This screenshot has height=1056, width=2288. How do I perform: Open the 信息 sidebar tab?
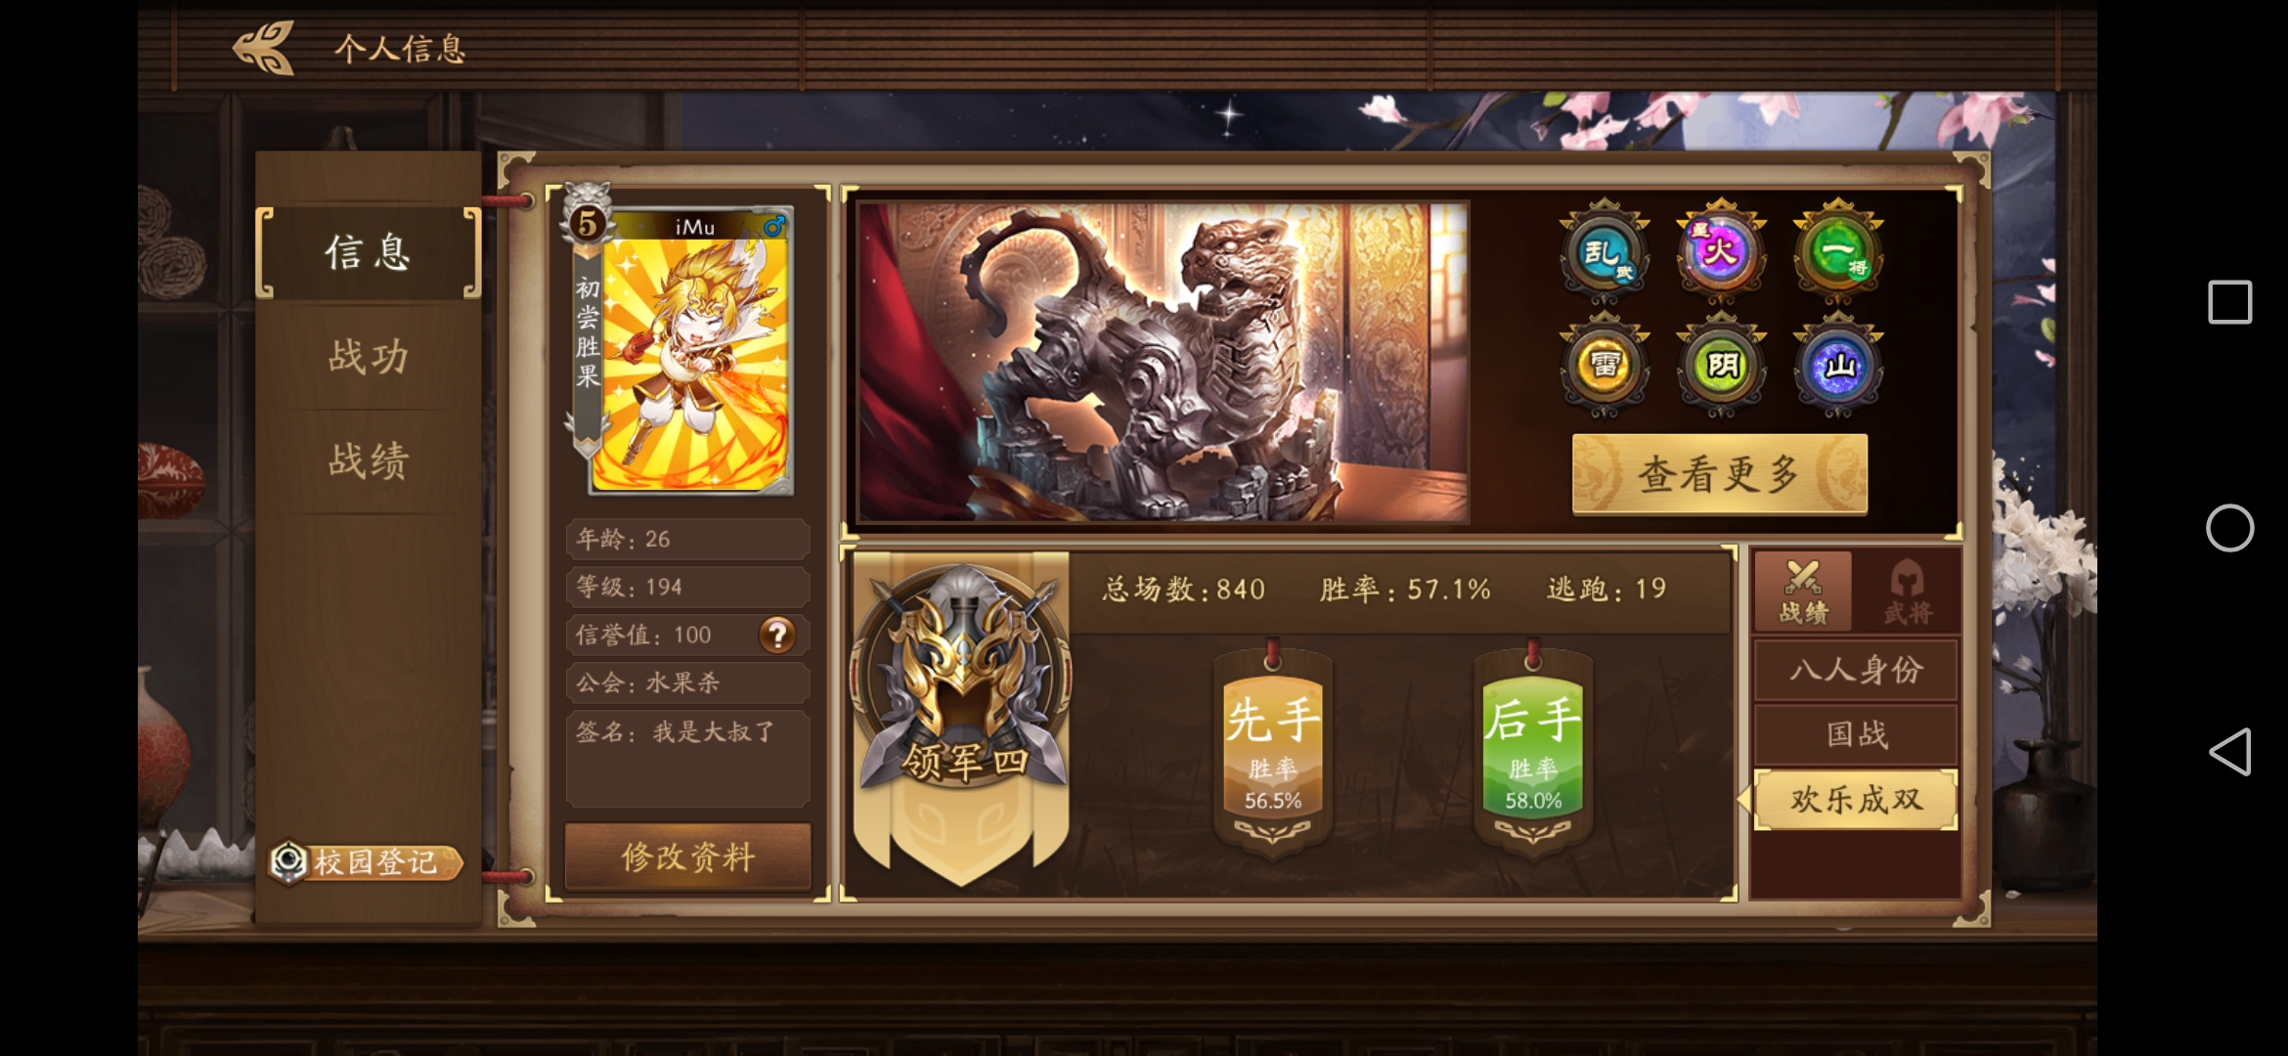369,252
